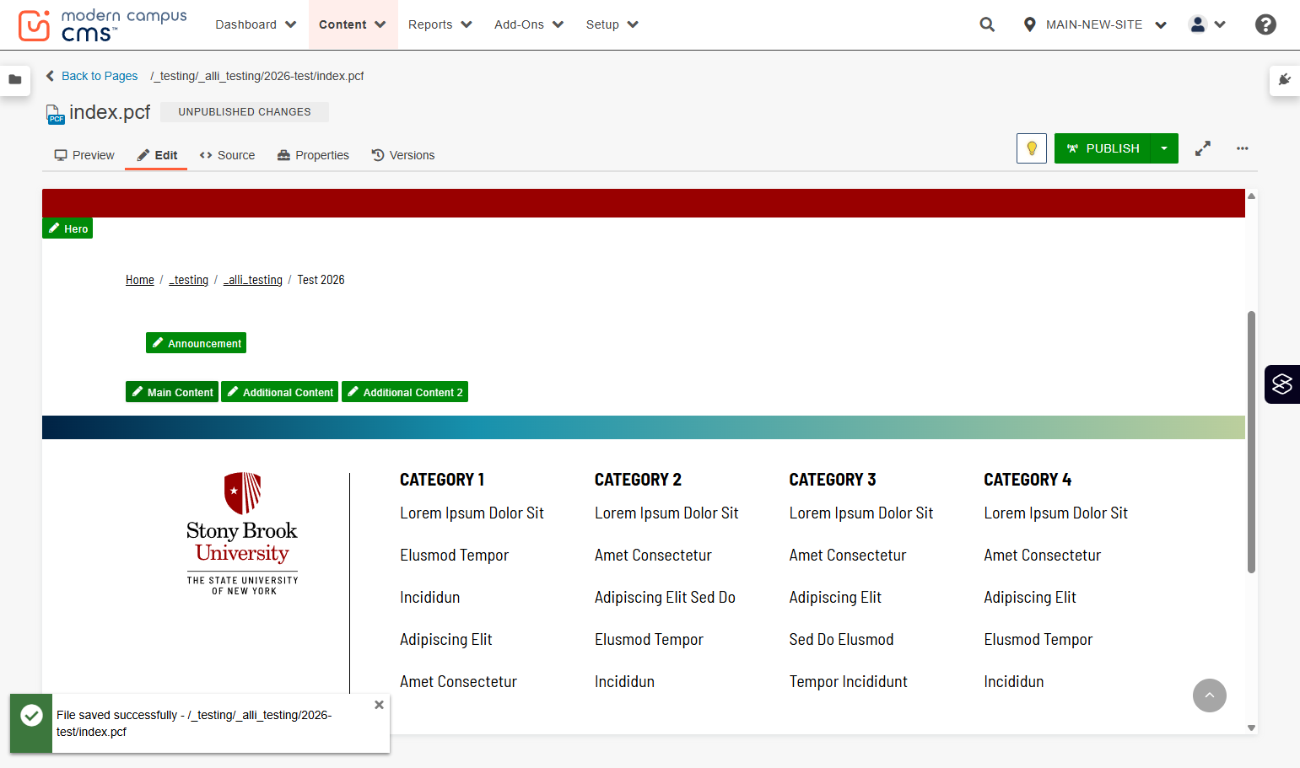This screenshot has width=1300, height=768.
Task: Open the more actions ellipsis menu
Action: click(x=1243, y=148)
